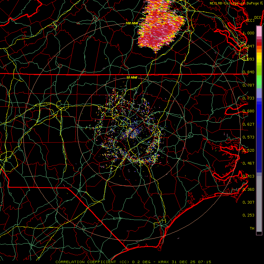264x264 pixels.
Task: Click the 50 NMI range ring label
Action: (x=132, y=77)
